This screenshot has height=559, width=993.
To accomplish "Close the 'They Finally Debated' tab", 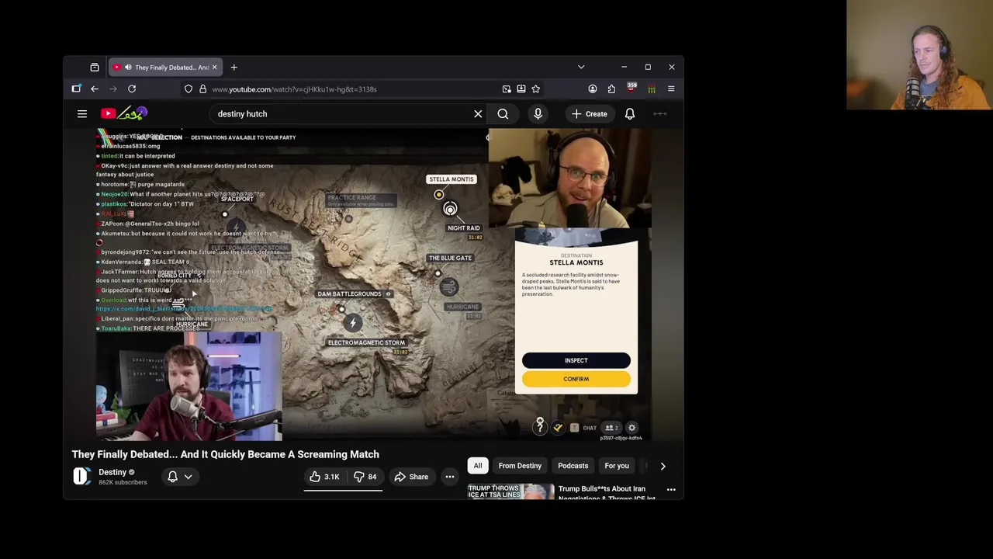I will coord(215,68).
